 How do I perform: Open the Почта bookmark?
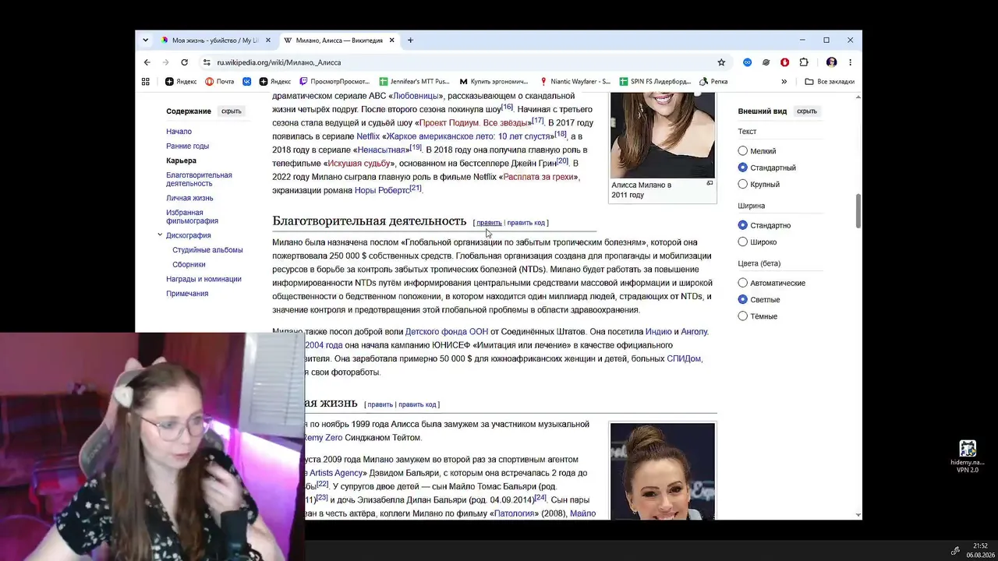click(220, 81)
